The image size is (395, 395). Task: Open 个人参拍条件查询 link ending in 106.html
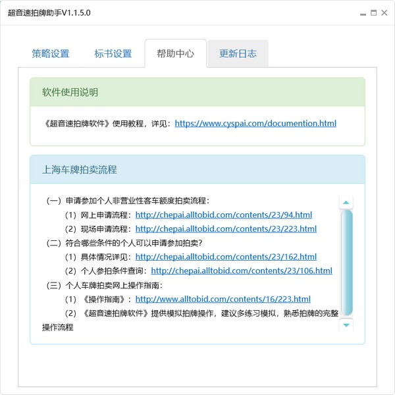[x=241, y=271]
